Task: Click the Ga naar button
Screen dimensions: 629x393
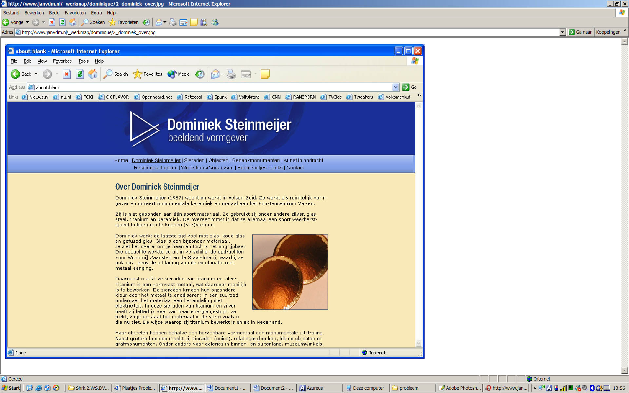Action: [580, 32]
